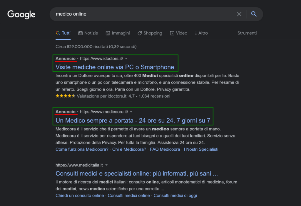Open Strumenti search tools
Screen dimensions: 301x206
coord(247,33)
